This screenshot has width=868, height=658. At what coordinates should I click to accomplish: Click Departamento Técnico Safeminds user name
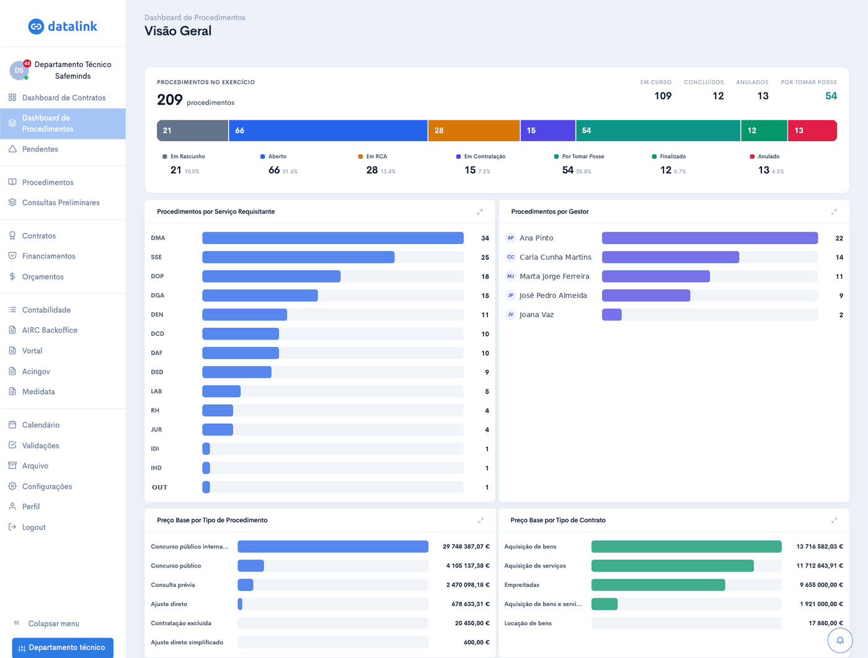pos(73,70)
